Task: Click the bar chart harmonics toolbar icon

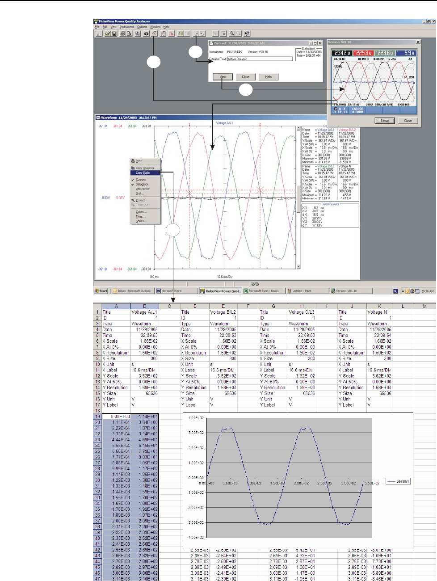Action: [171, 34]
